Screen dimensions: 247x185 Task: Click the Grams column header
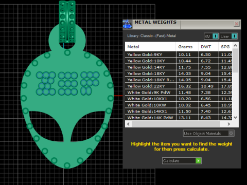coord(187,47)
